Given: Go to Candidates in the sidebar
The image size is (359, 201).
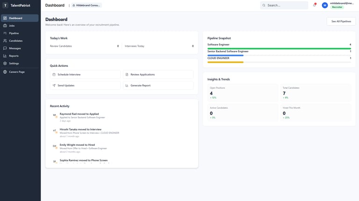Looking at the screenshot, I should [x=15, y=41].
